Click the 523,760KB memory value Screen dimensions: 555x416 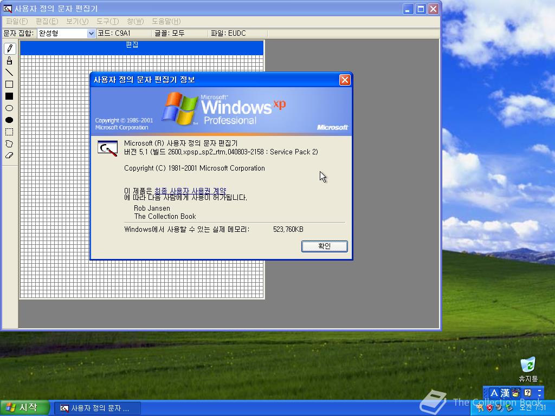[x=288, y=230]
